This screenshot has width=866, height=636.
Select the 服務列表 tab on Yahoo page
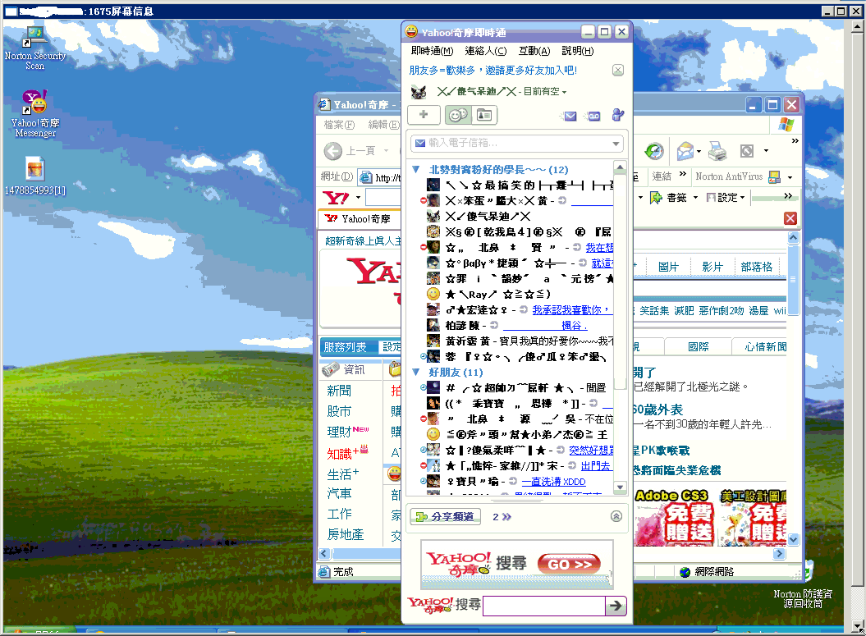point(345,347)
